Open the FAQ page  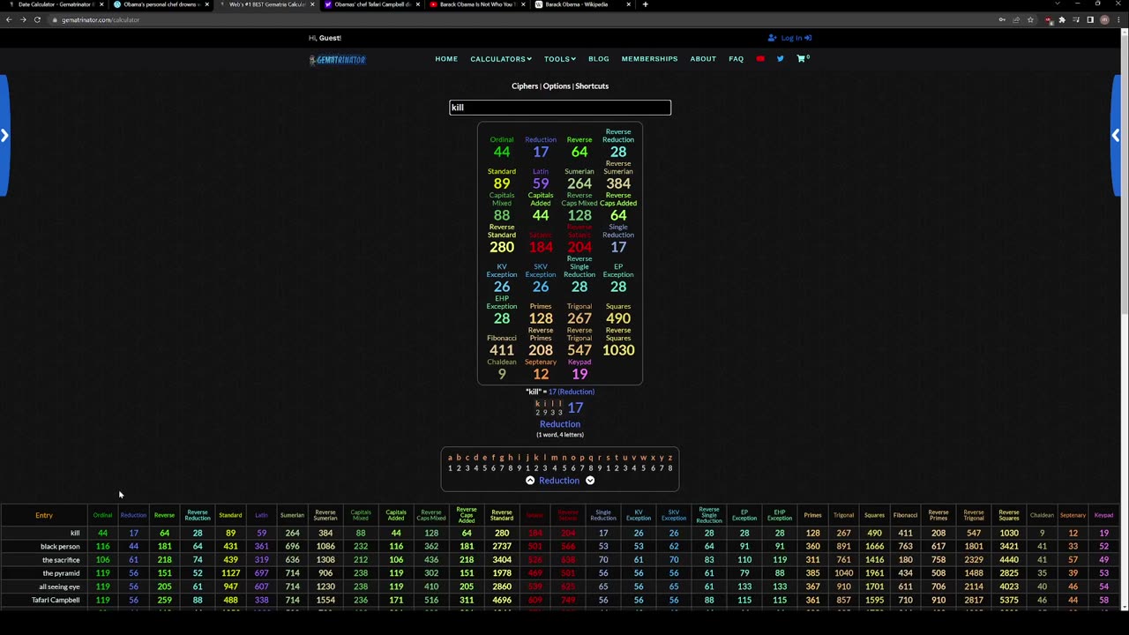[x=736, y=59]
